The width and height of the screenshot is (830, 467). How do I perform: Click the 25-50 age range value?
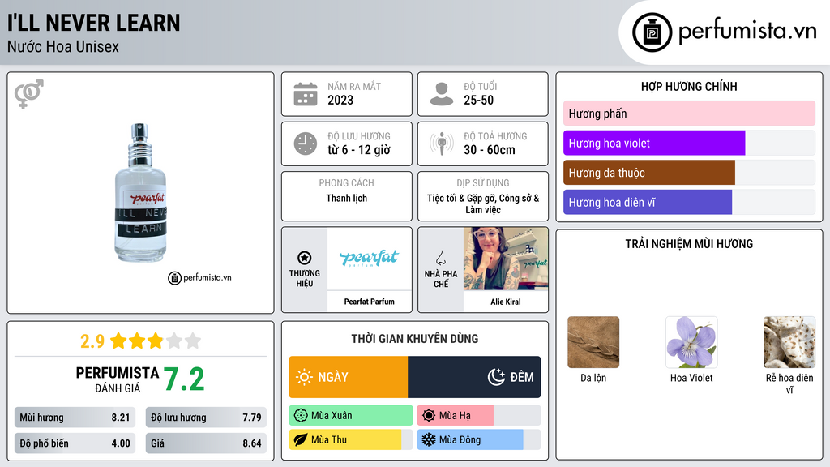[478, 100]
